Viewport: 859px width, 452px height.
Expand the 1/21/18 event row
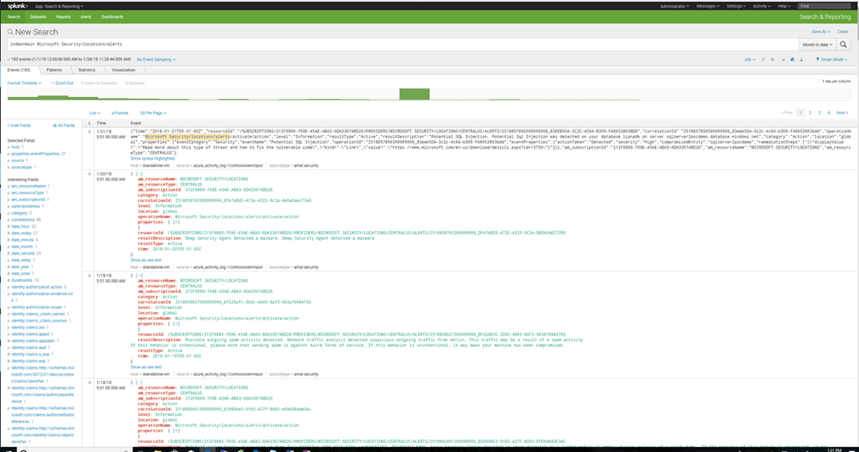(x=89, y=131)
